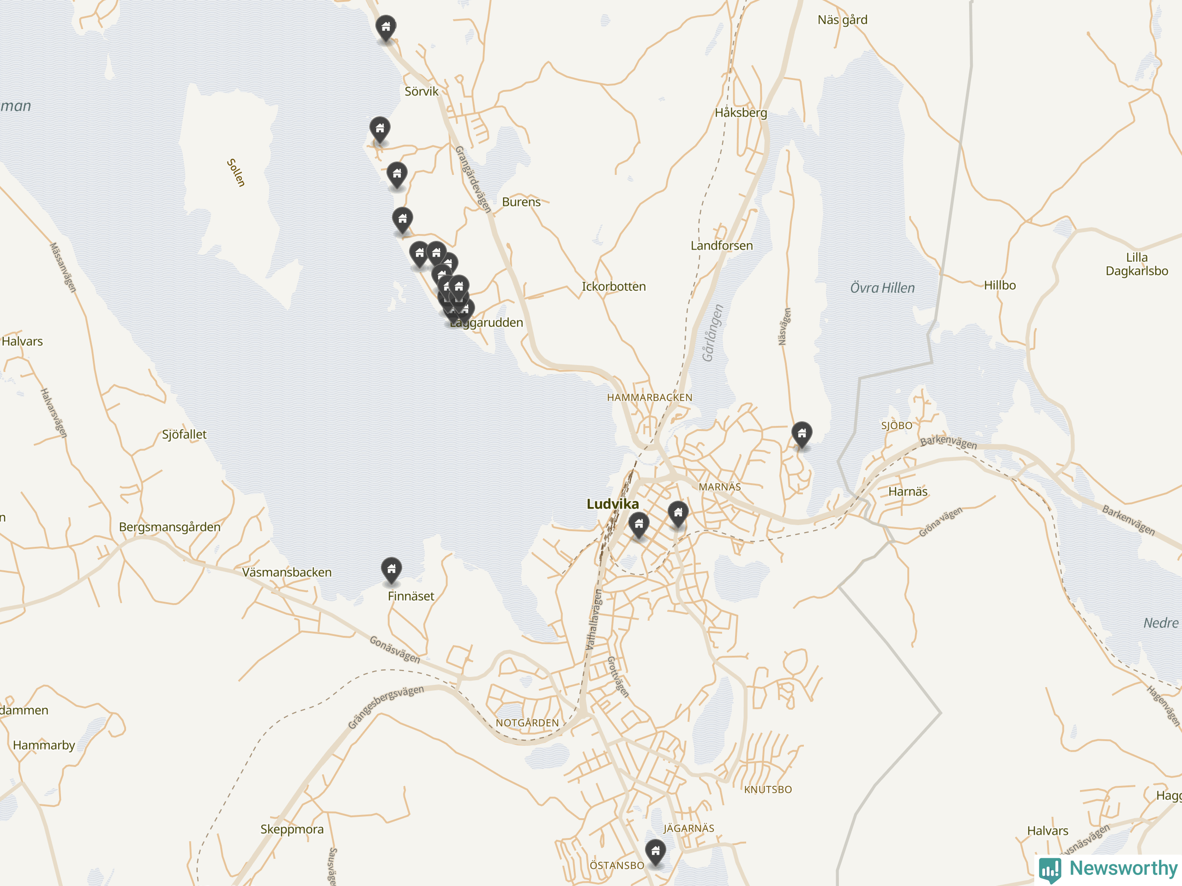Click the Skeppmora place label

coord(292,829)
